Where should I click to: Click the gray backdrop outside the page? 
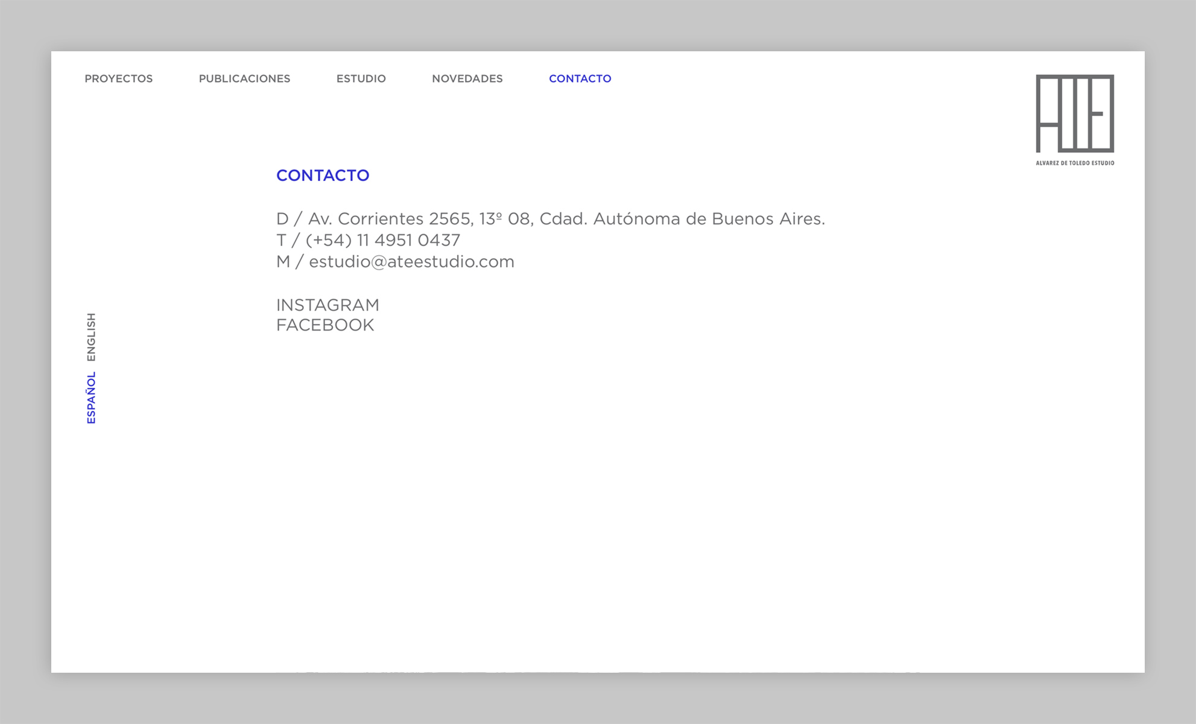[x=24, y=362]
